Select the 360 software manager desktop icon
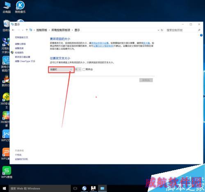Screen dimensions: 205x192 [x=5, y=119]
